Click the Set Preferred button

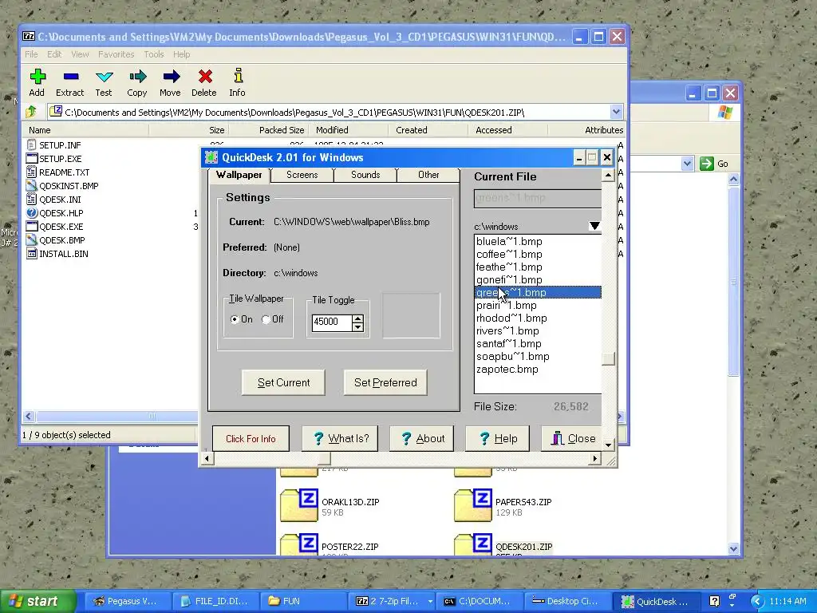385,382
